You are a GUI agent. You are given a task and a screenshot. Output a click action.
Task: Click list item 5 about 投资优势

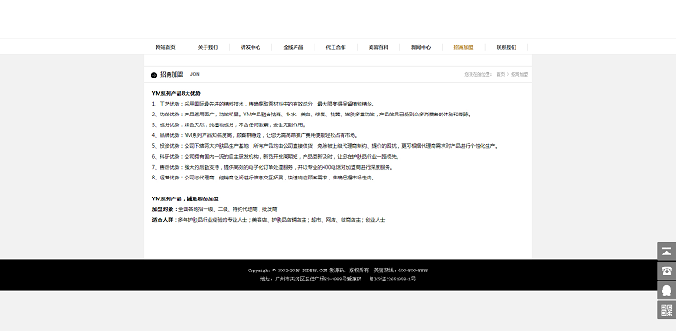point(325,146)
